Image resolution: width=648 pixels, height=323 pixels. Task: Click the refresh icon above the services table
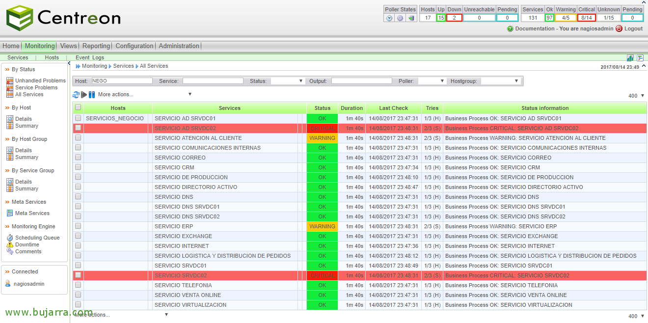click(x=76, y=94)
